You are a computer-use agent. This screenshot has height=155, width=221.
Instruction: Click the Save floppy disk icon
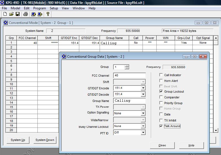(18, 14)
